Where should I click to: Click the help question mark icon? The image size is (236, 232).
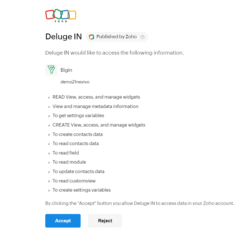(x=142, y=37)
